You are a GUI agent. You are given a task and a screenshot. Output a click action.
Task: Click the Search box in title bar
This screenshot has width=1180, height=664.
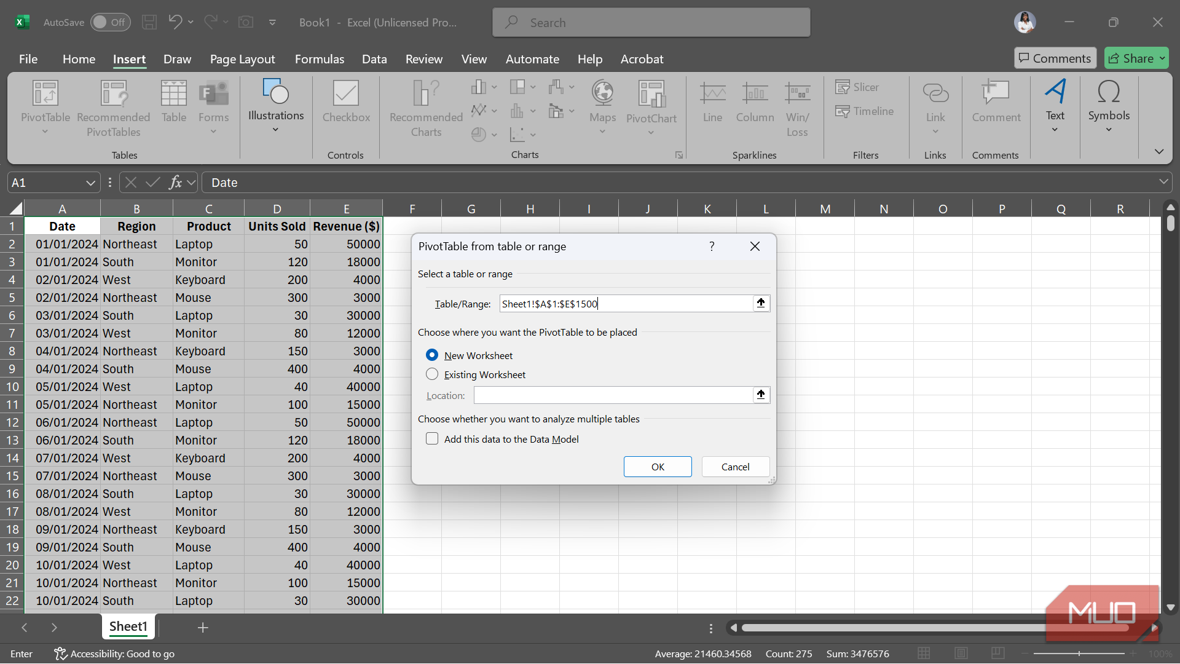tap(651, 22)
